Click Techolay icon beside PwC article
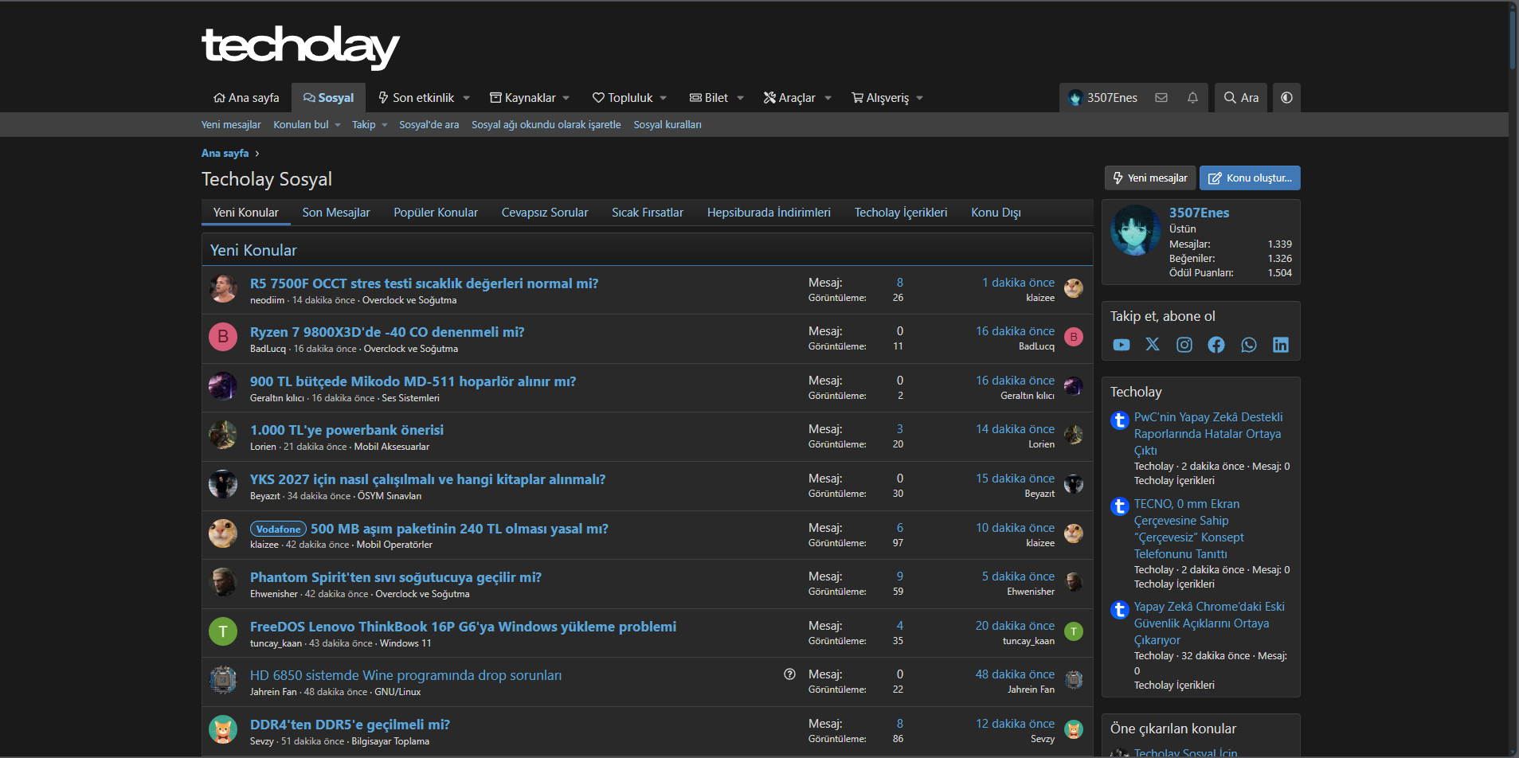 tap(1120, 420)
